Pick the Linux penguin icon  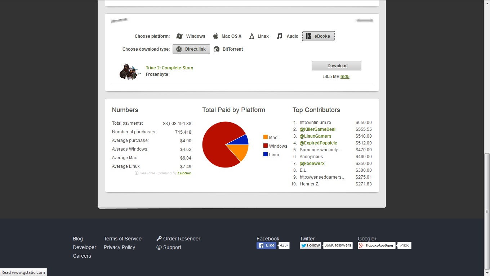point(251,36)
